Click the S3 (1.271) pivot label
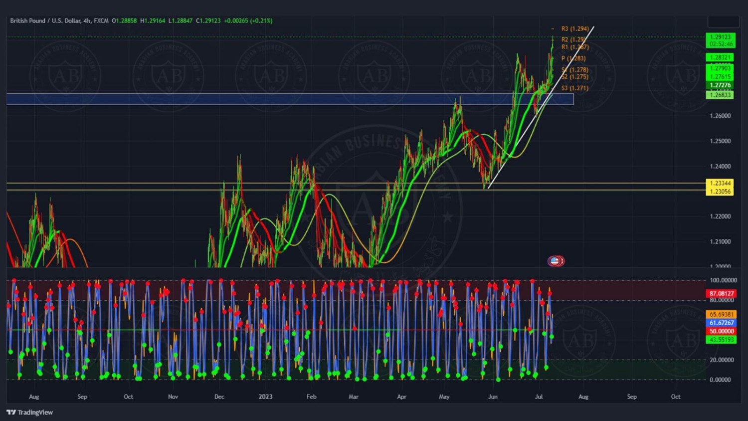The image size is (748, 421). tap(575, 88)
